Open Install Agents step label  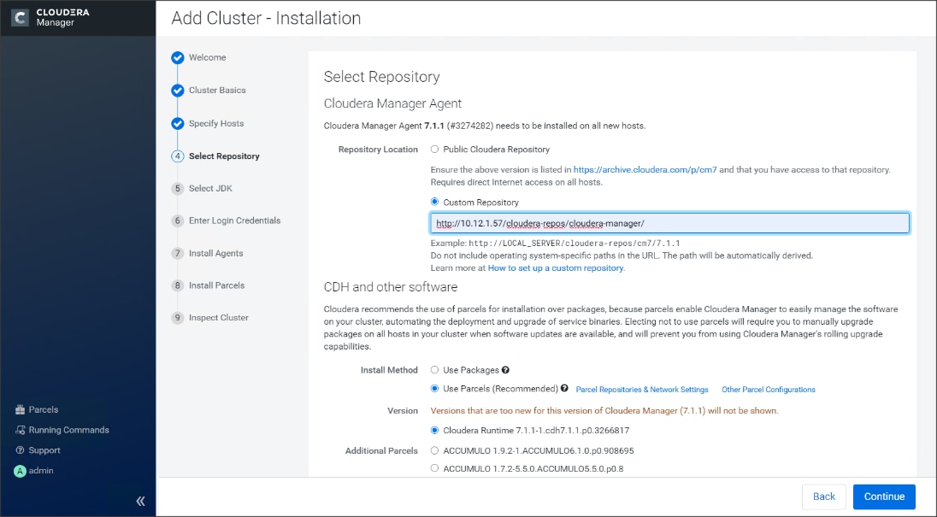click(x=215, y=253)
